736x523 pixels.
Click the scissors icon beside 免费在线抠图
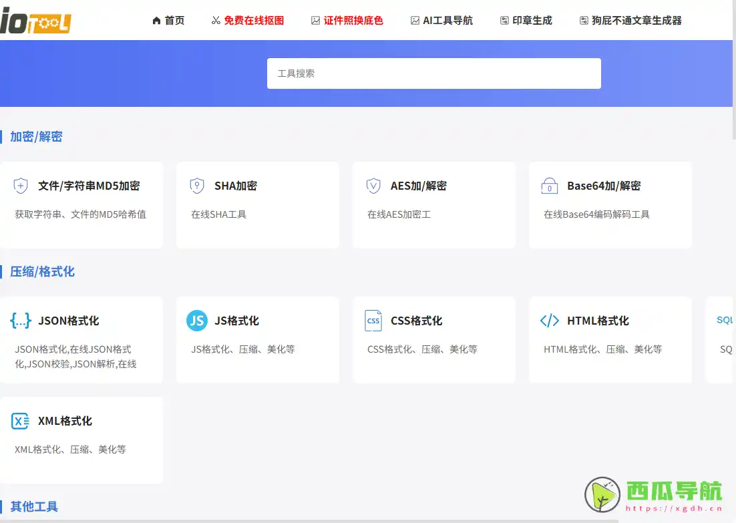(216, 20)
